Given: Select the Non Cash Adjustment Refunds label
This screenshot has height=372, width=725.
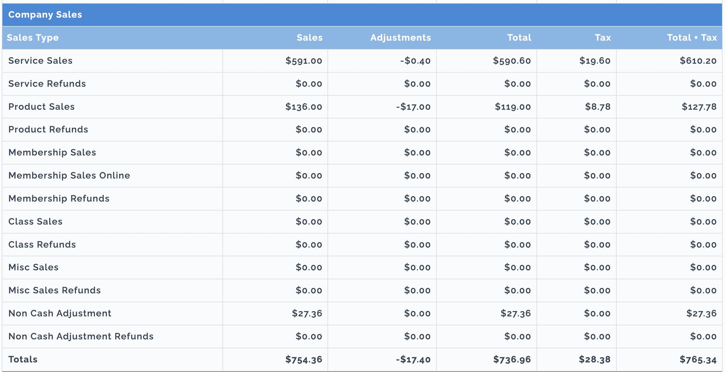Looking at the screenshot, I should [81, 336].
